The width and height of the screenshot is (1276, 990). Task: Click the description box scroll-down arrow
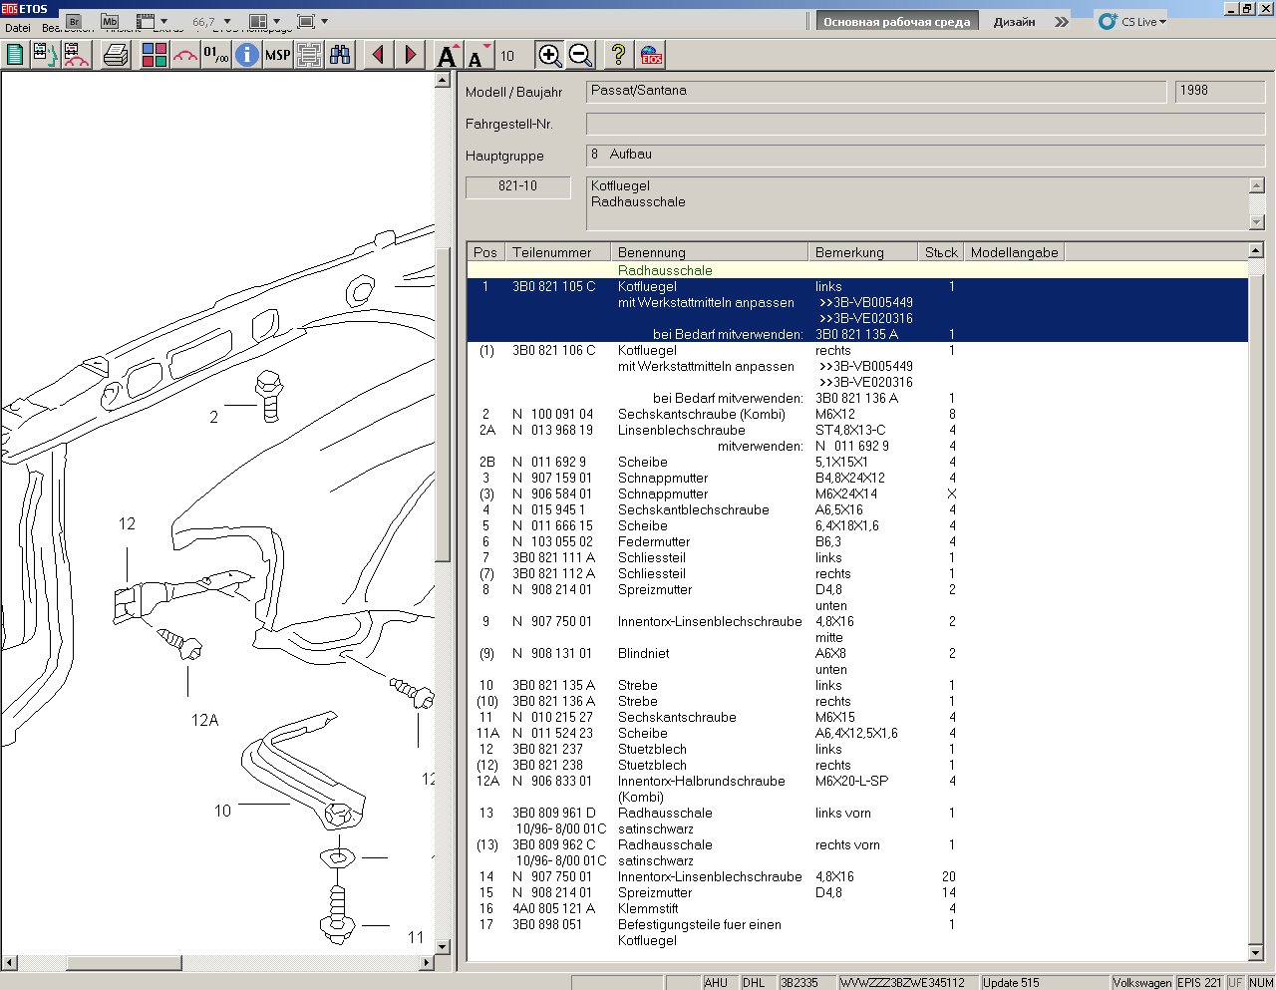(1256, 222)
